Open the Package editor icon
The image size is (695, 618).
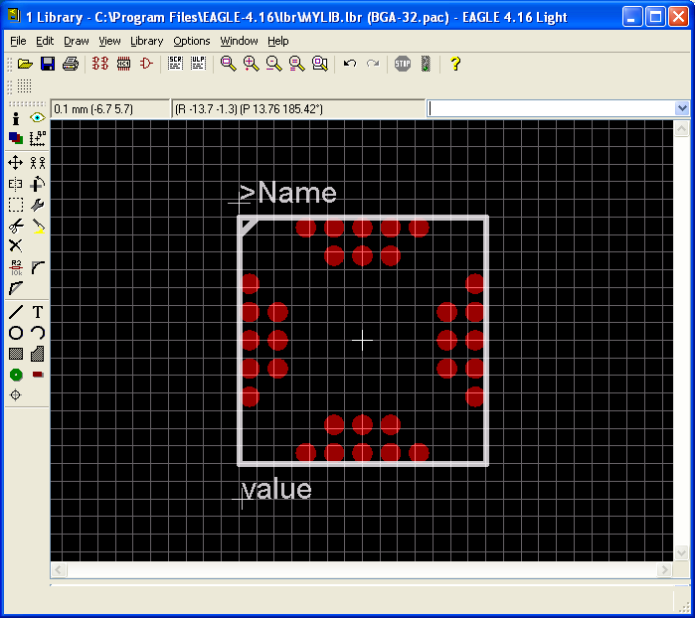(x=123, y=64)
